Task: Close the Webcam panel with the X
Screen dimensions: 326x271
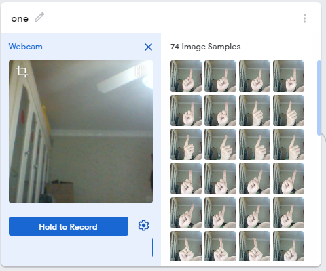Action: click(148, 47)
